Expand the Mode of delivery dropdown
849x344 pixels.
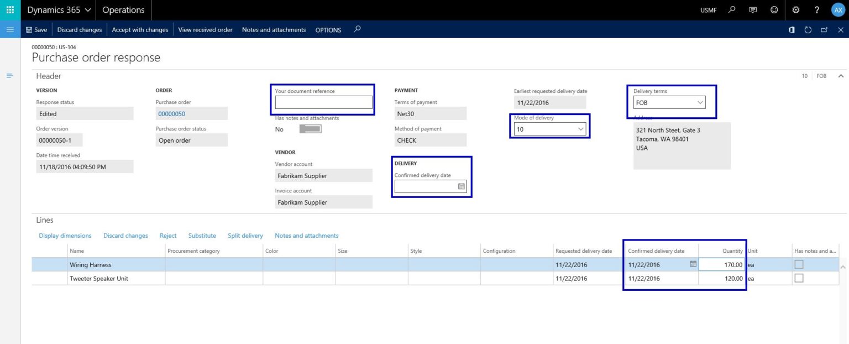click(x=550, y=129)
